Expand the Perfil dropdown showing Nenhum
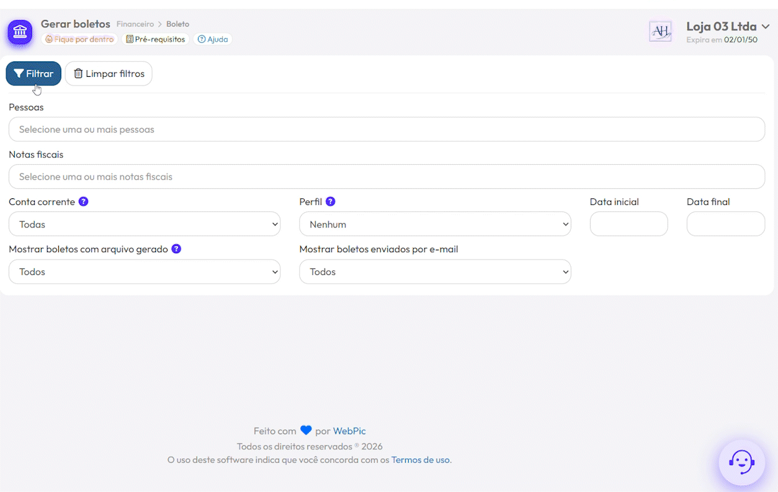Viewport: 778px width, 492px height. (x=435, y=224)
